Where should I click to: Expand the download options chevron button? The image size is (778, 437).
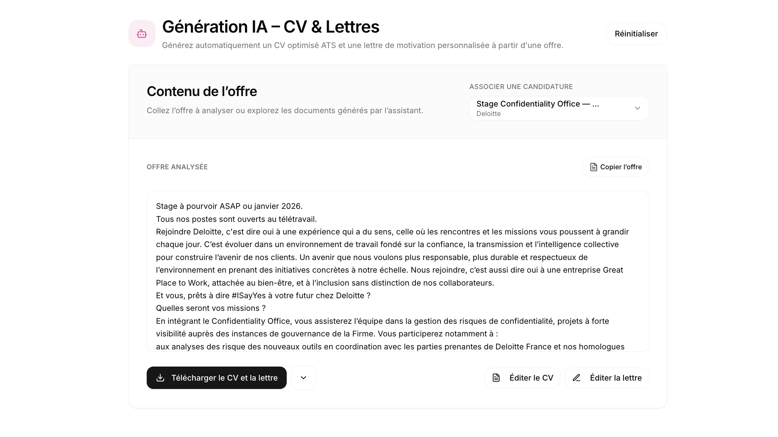pos(304,378)
